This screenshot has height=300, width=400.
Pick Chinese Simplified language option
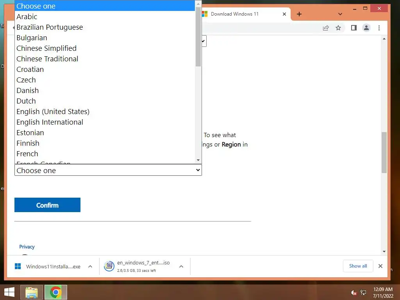(x=105, y=48)
